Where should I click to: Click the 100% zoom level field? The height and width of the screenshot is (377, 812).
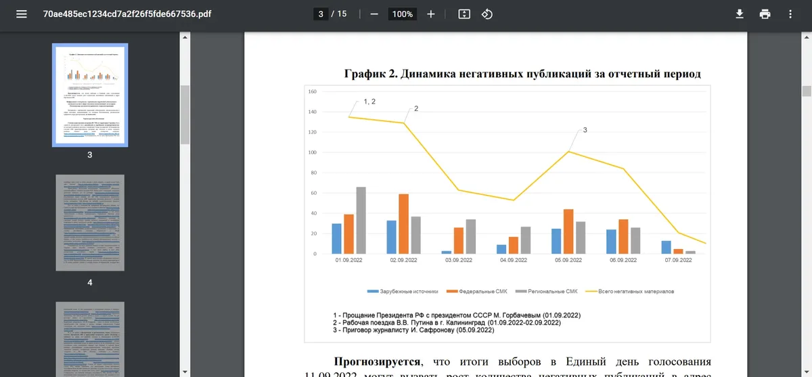point(403,14)
